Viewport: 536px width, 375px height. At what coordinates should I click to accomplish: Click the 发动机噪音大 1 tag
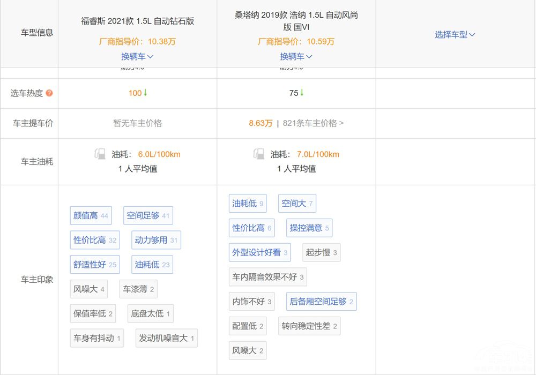click(x=166, y=338)
